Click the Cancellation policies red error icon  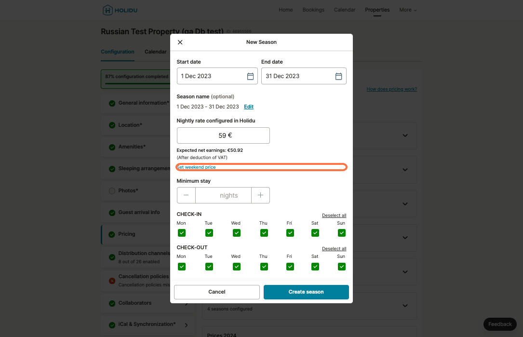click(112, 281)
